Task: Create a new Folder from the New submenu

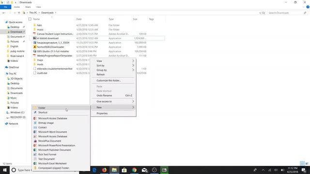Action: click(61, 108)
